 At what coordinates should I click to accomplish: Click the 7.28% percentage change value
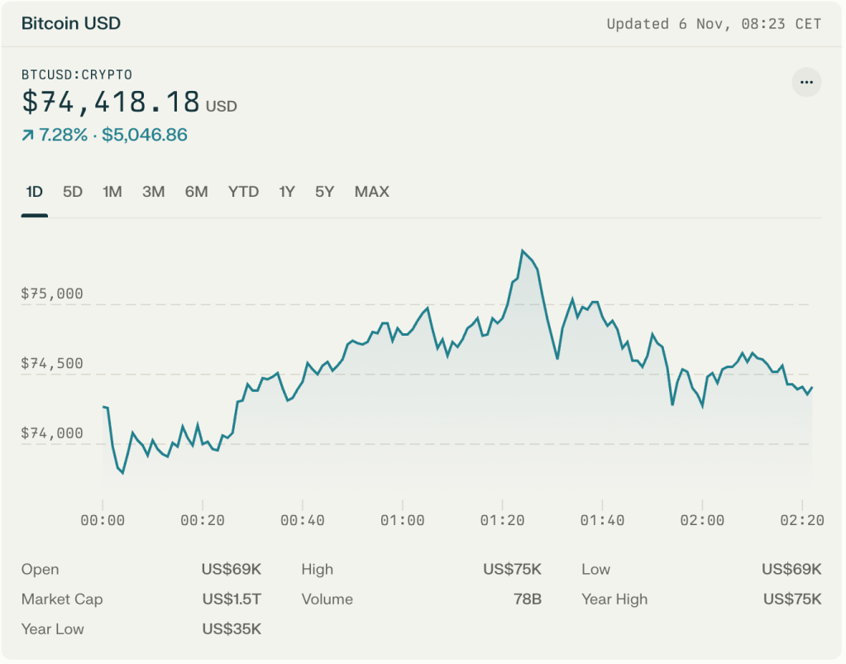[64, 134]
